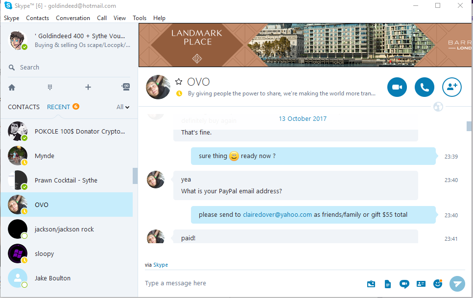Click the 'paid!' message
This screenshot has width=473, height=298.
coord(296,237)
